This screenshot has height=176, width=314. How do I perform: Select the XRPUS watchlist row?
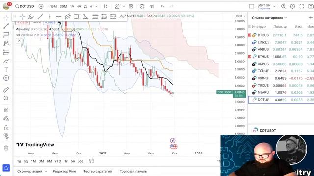coord(281,64)
